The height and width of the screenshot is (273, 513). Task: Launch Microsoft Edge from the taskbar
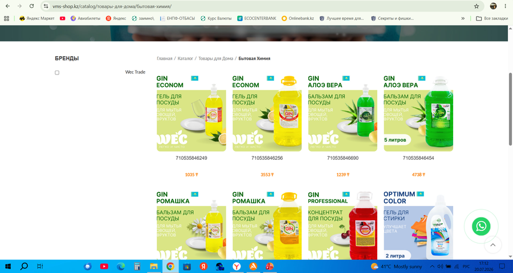(x=121, y=266)
